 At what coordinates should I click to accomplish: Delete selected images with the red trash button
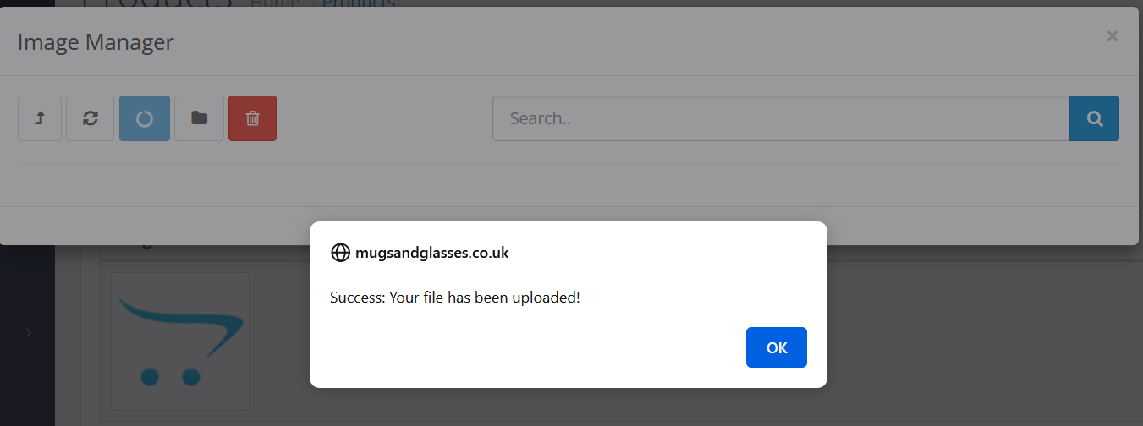[252, 118]
